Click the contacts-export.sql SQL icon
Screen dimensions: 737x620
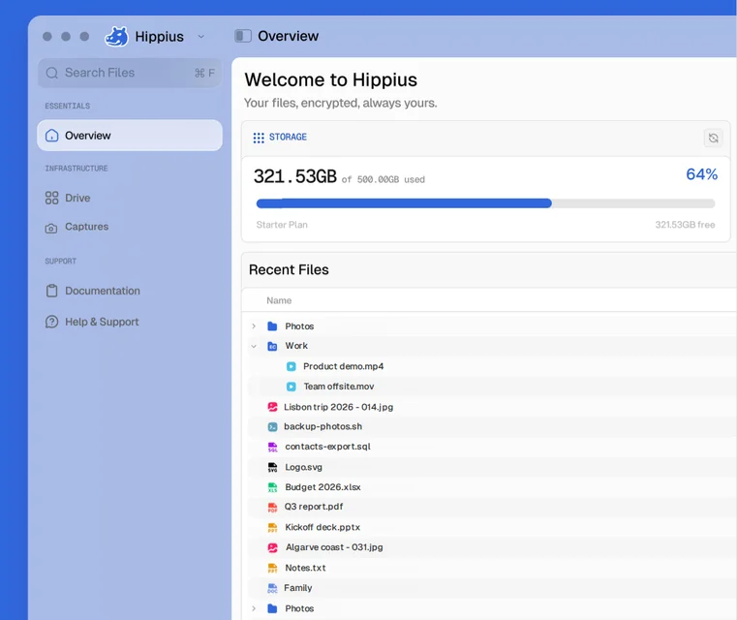coord(272,447)
